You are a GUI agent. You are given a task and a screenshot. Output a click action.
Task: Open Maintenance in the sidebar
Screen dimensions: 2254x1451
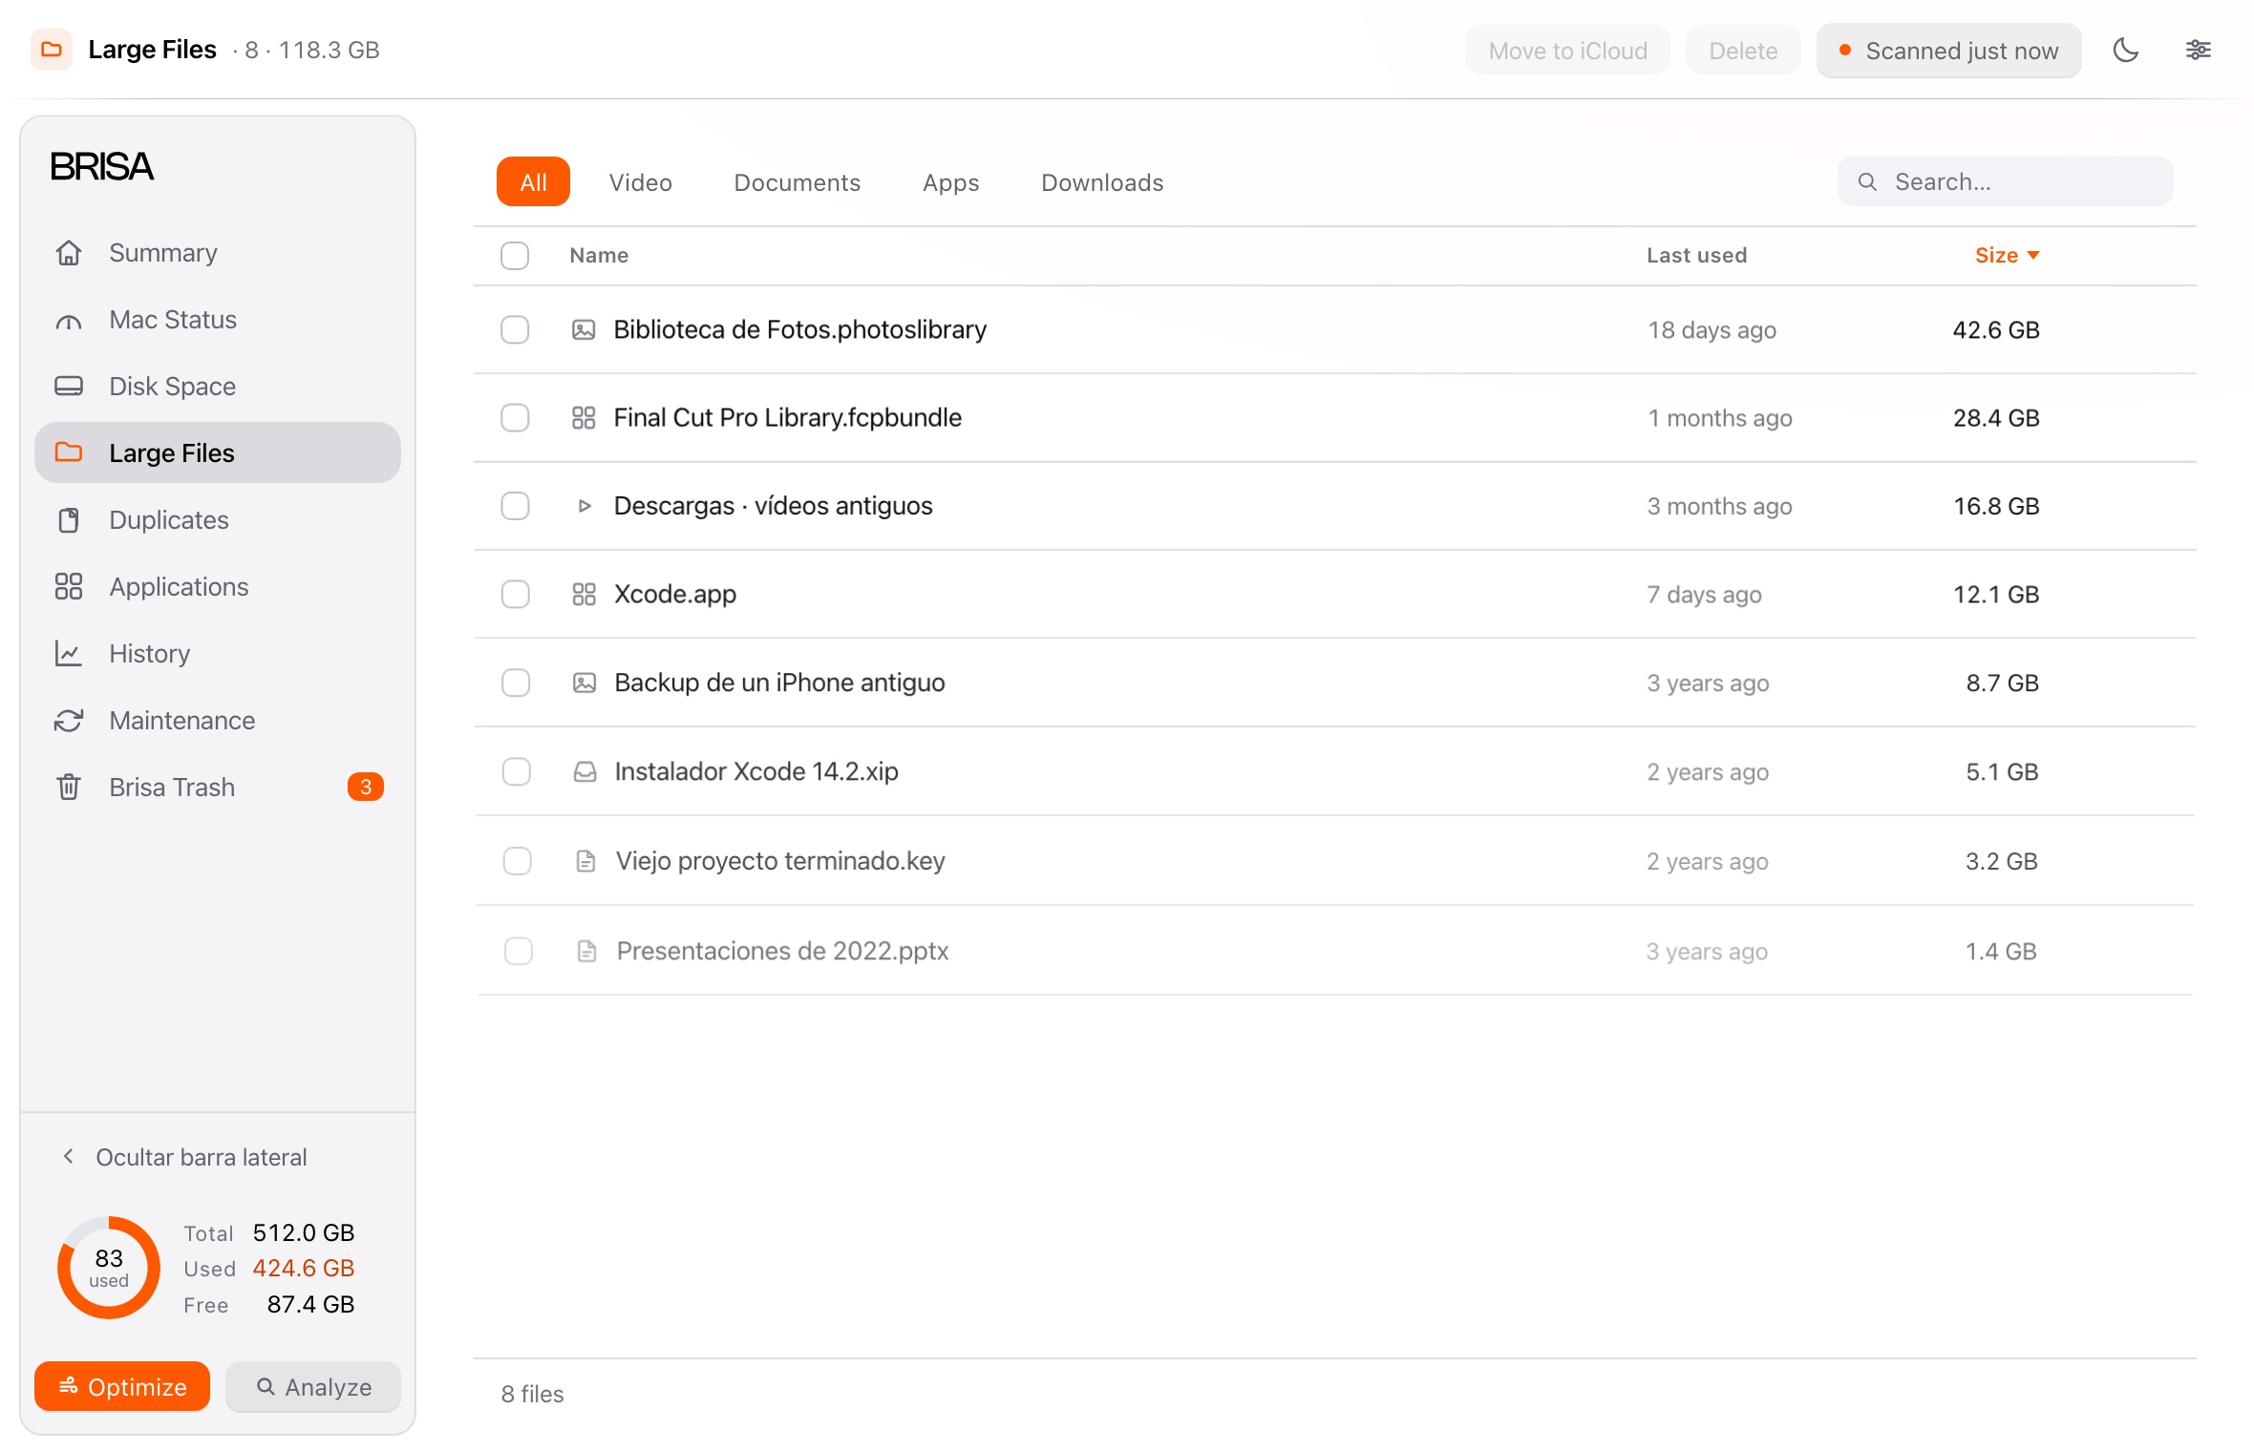pyautogui.click(x=218, y=721)
